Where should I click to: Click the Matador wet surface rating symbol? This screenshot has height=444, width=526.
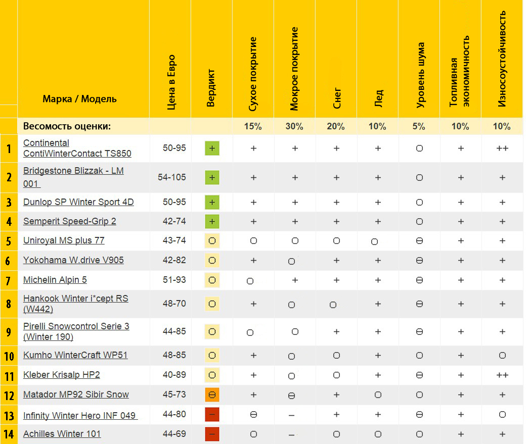291,396
